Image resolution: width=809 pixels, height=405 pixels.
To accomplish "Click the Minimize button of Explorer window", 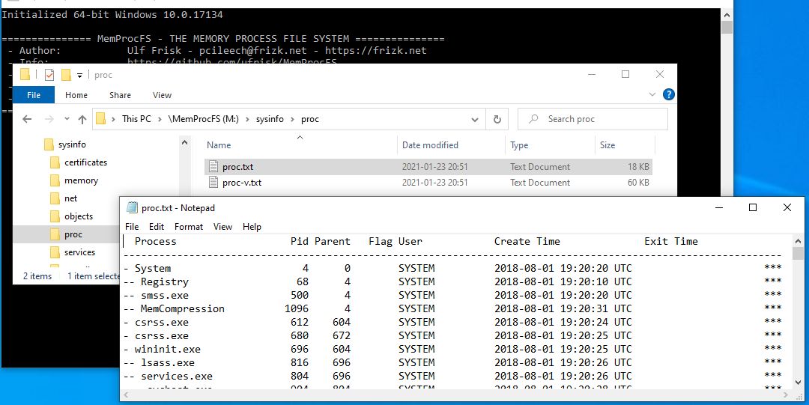I will (592, 74).
